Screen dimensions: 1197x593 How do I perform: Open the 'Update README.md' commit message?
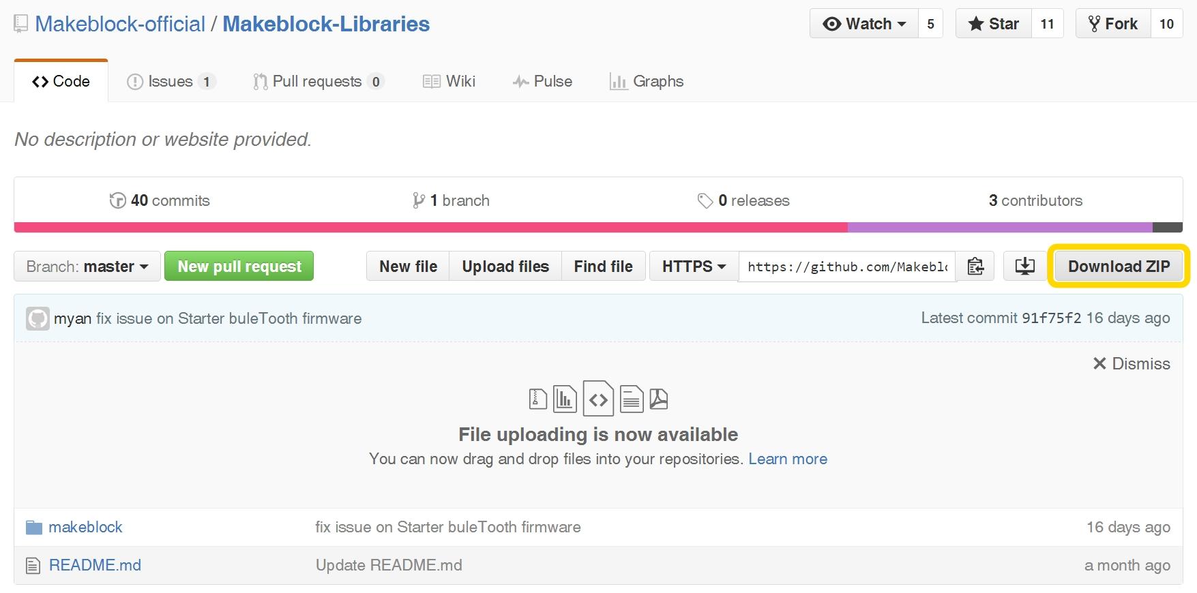tap(389, 566)
